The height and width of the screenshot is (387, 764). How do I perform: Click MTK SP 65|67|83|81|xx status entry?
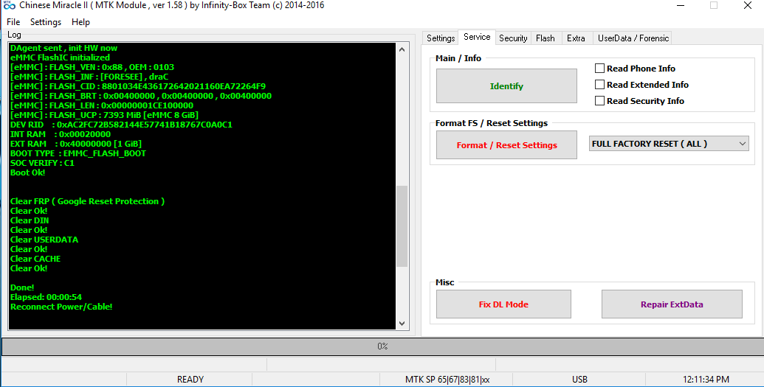click(447, 379)
